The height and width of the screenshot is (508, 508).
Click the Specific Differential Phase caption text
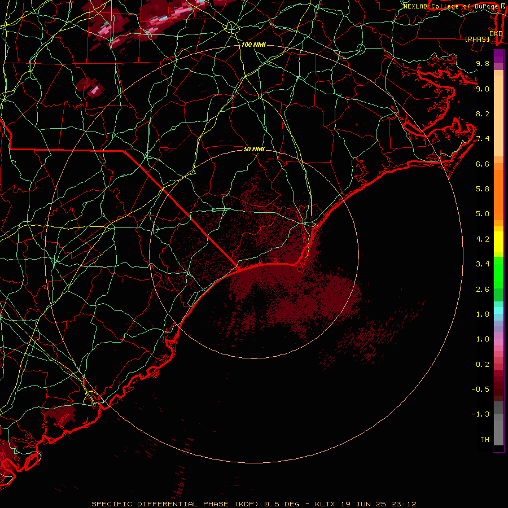(253, 504)
